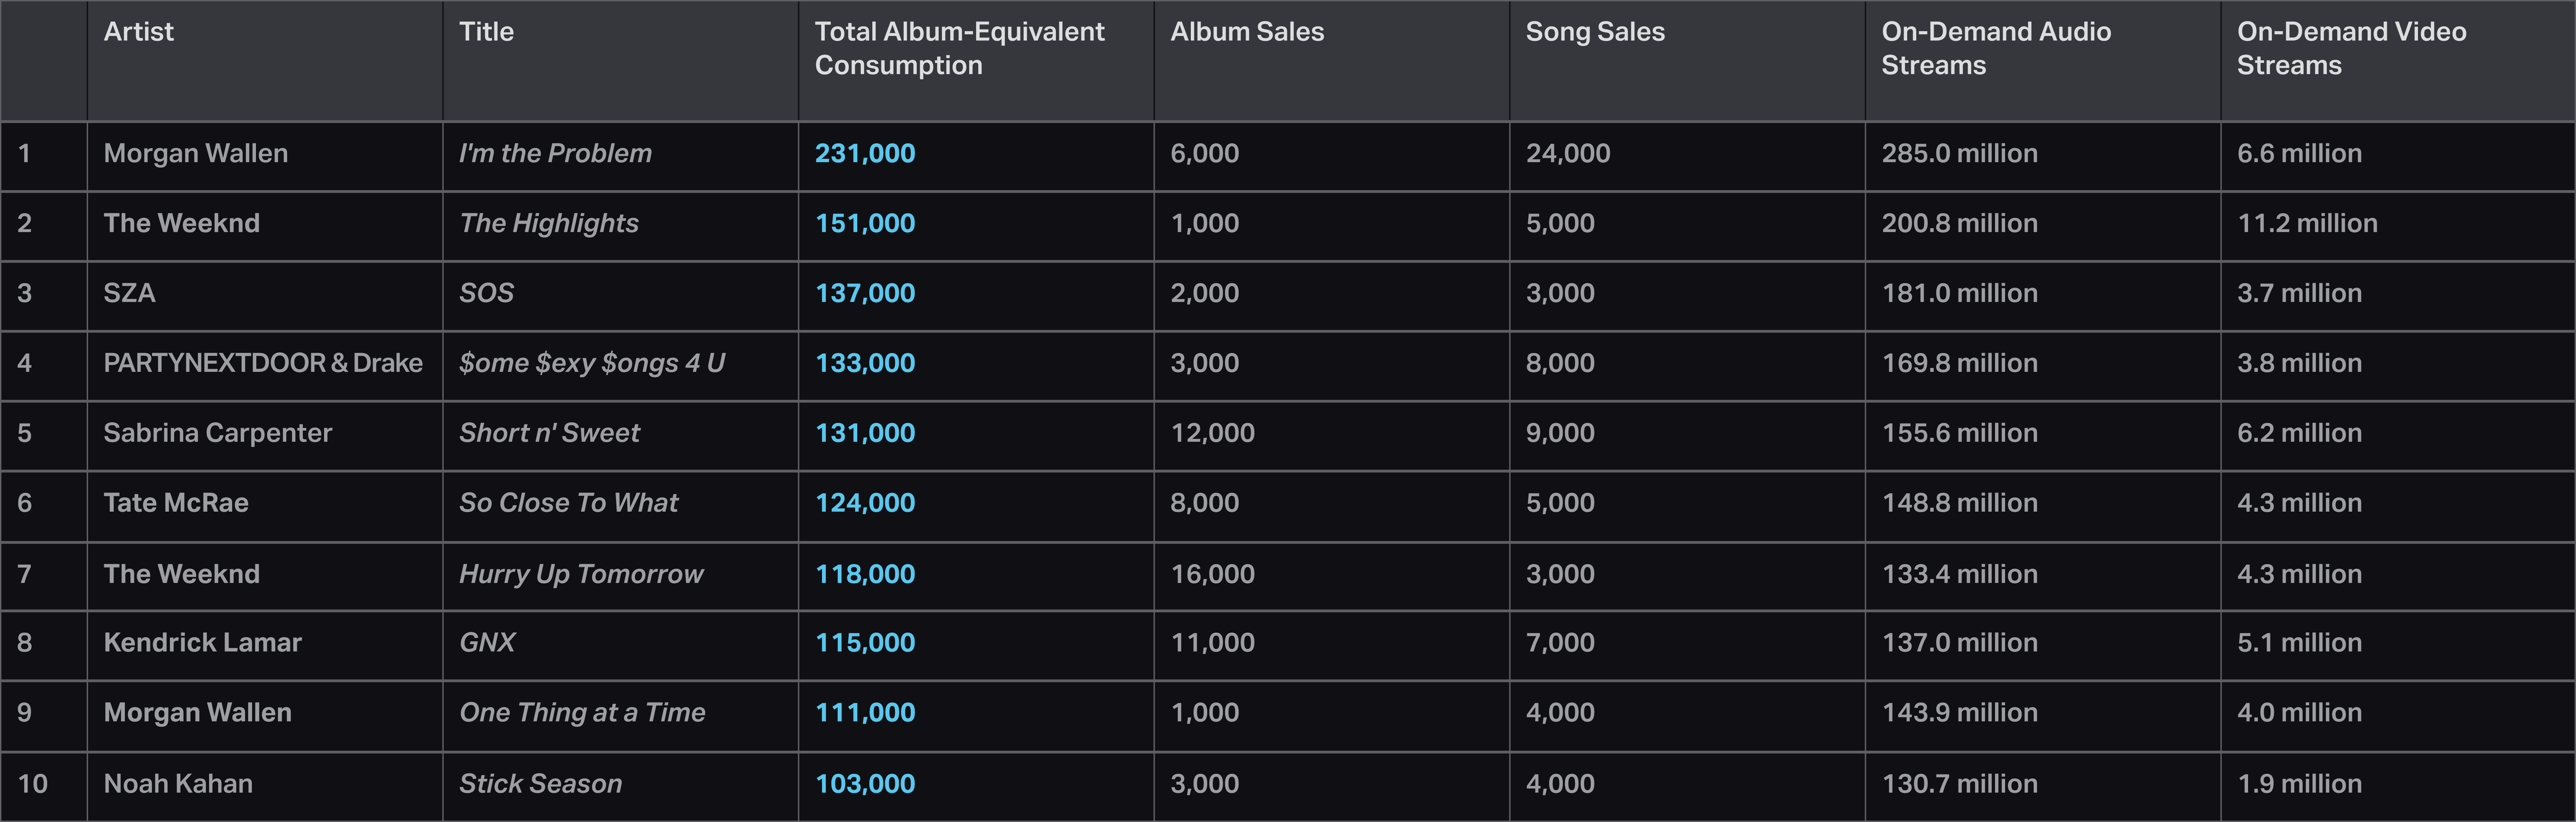The image size is (2576, 822).
Task: Click the Sabrina Carpenter artist cell
Action: pos(217,433)
